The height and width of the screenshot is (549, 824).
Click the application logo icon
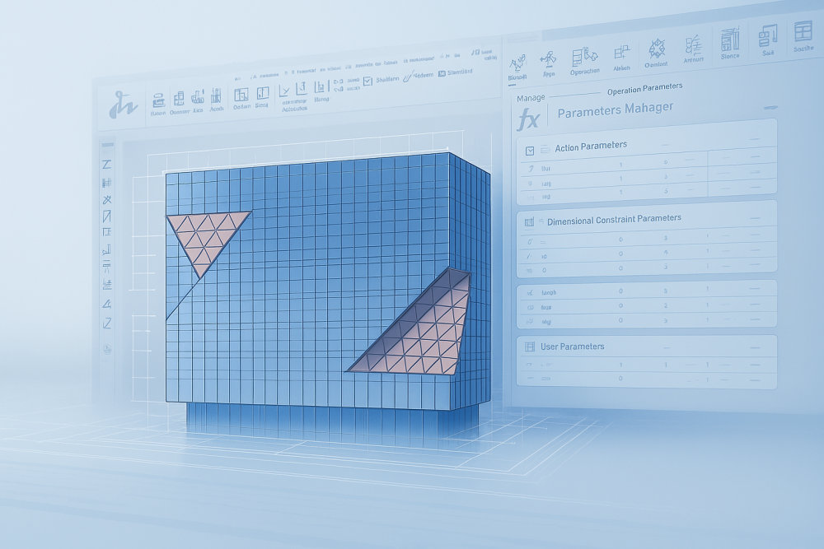121,102
